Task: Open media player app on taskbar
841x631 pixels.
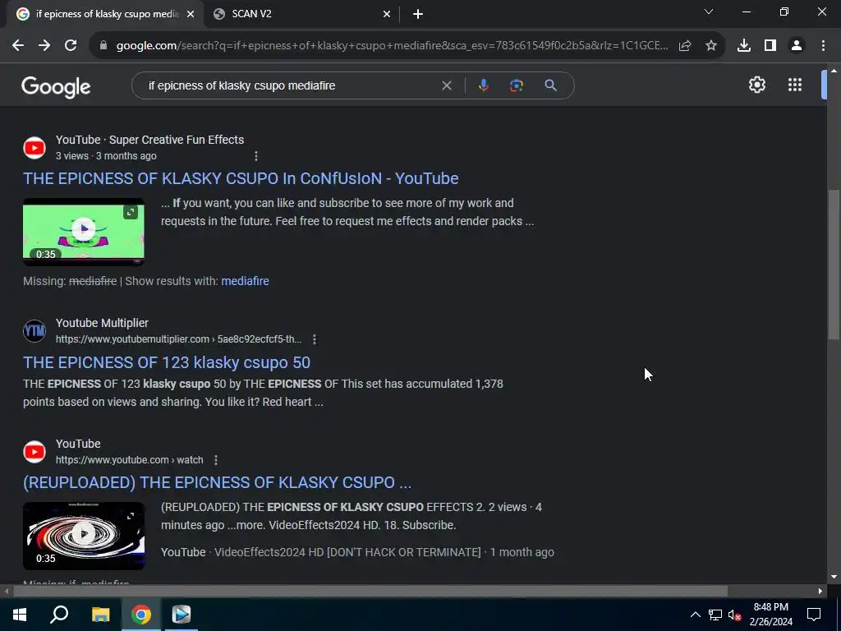Action: point(182,615)
